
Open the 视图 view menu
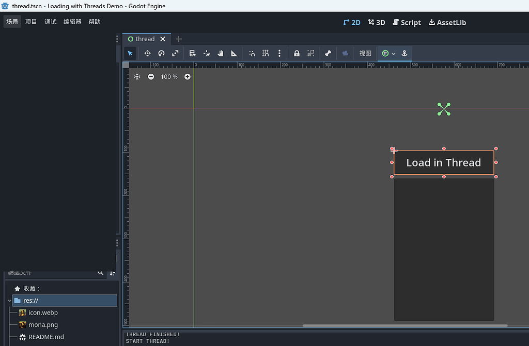(x=365, y=53)
